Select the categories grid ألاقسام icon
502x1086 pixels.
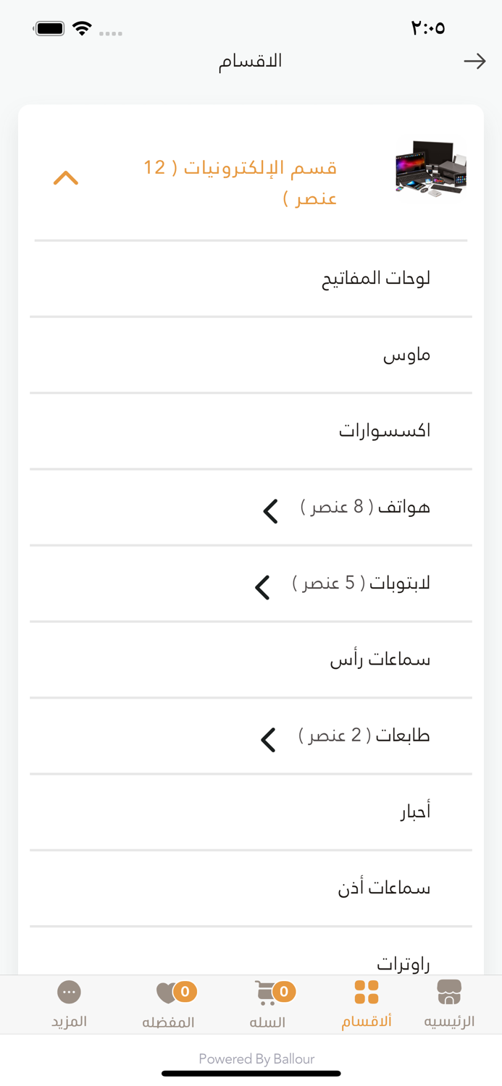(x=366, y=993)
